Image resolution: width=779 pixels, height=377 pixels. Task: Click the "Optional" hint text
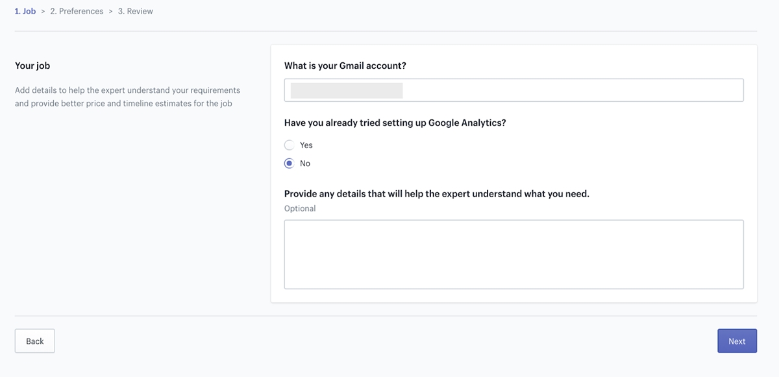tap(300, 208)
